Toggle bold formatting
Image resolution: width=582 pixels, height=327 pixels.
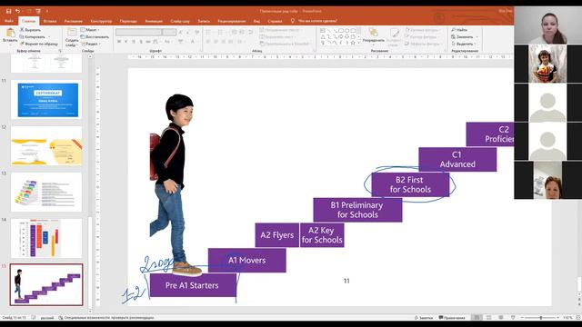pos(119,42)
